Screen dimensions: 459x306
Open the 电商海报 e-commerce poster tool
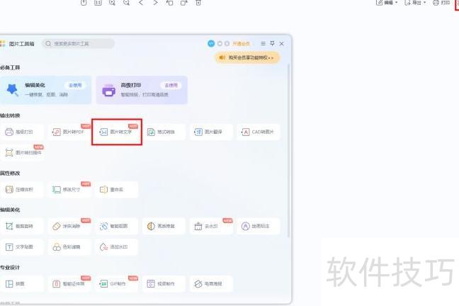(211, 284)
